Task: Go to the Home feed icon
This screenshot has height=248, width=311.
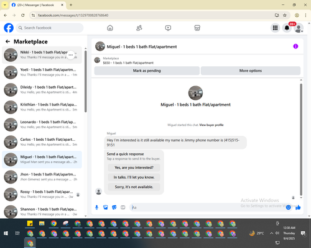Action: [110, 28]
